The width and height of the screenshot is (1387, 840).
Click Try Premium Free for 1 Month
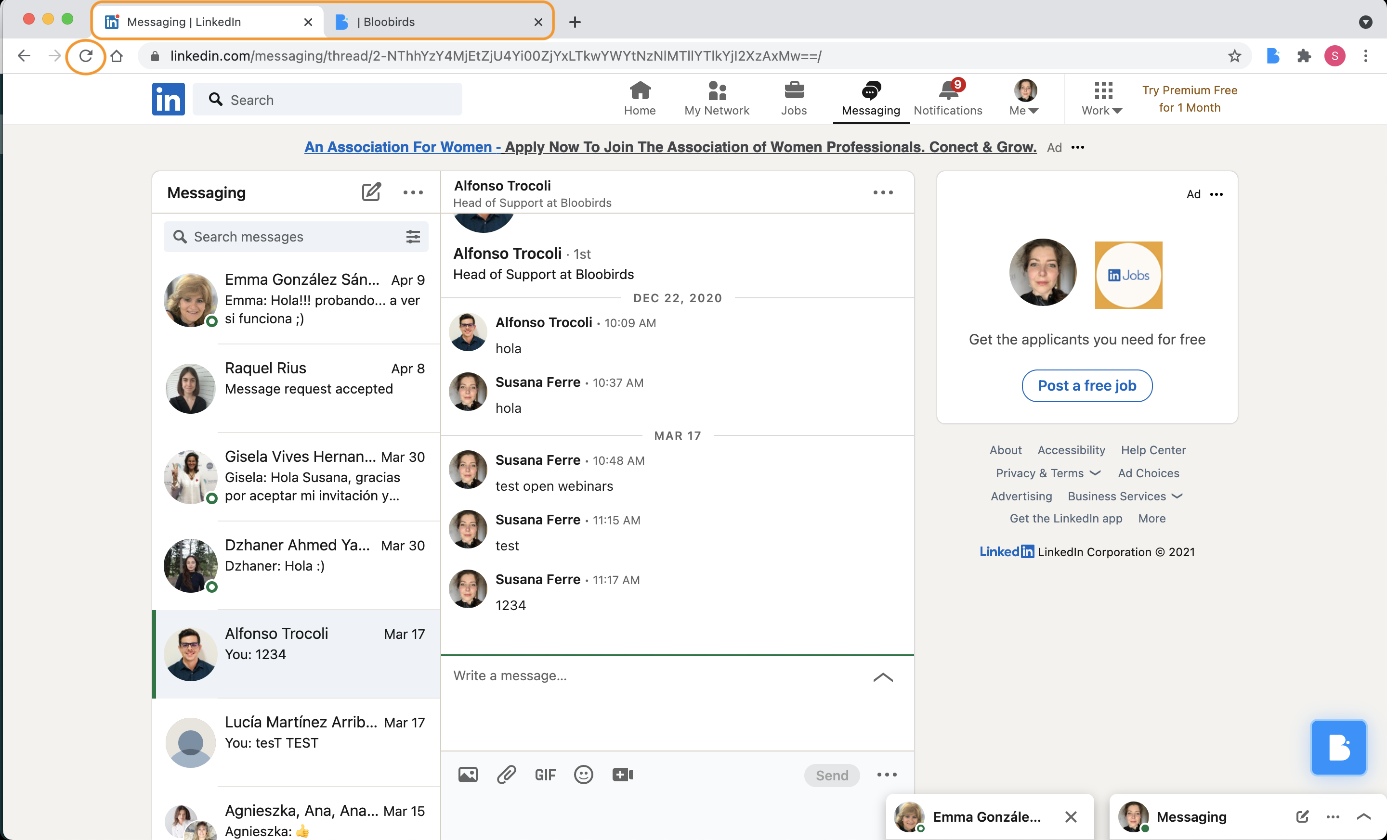tap(1189, 99)
